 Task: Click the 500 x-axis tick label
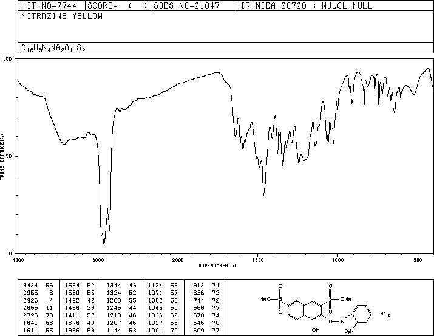[418, 260]
